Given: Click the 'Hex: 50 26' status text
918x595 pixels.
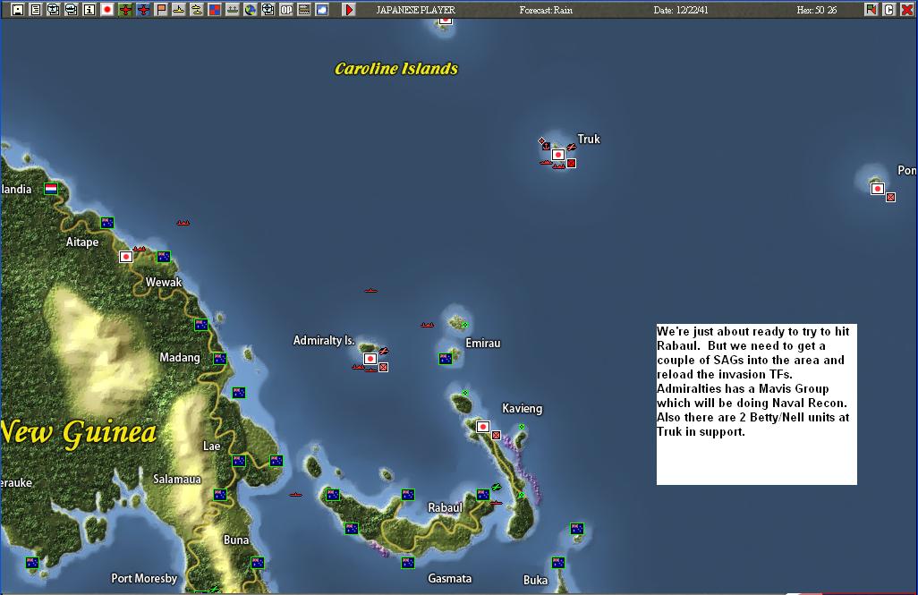Looking at the screenshot, I should [817, 10].
